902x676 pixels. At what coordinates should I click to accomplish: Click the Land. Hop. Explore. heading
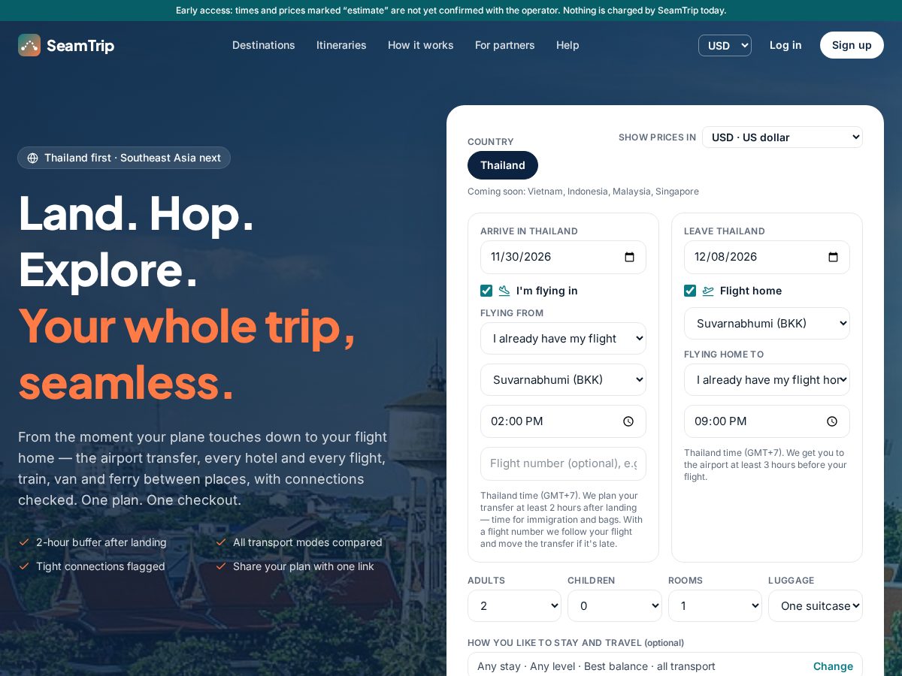coord(137,240)
